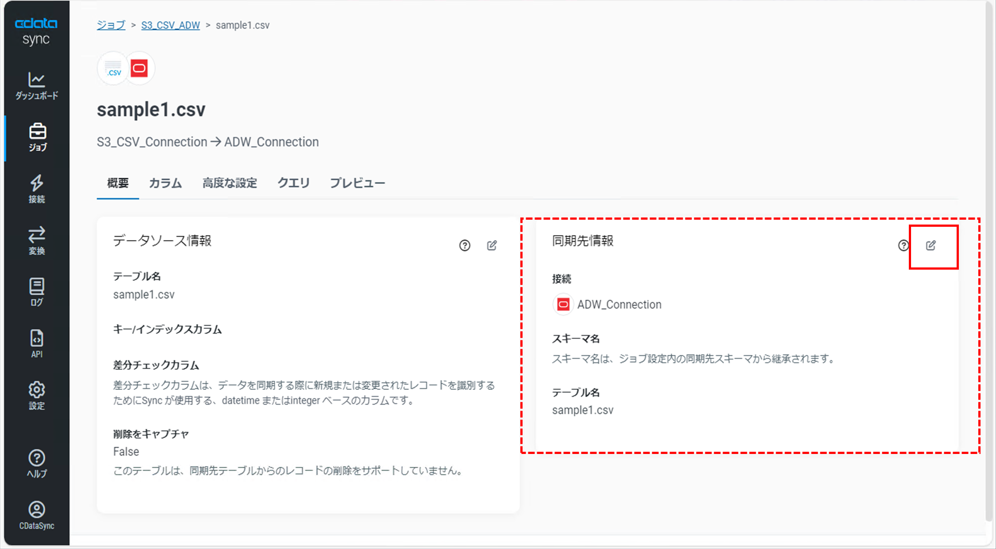The width and height of the screenshot is (996, 549).
Task: Open ヘルプ in the sidebar
Action: click(x=37, y=464)
